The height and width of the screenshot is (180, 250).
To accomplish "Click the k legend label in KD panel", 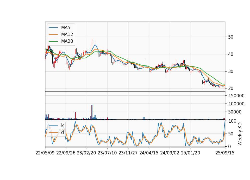I will pos(62,125).
